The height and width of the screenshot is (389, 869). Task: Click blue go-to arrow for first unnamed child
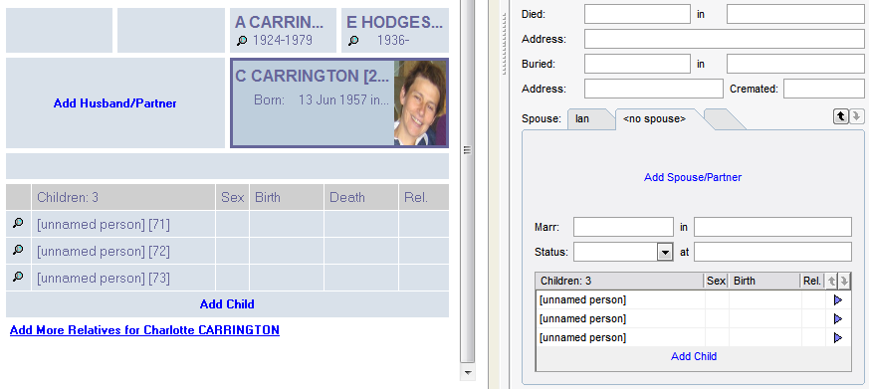tap(837, 300)
